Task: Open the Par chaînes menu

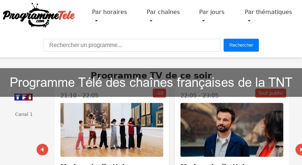Action: click(x=163, y=12)
